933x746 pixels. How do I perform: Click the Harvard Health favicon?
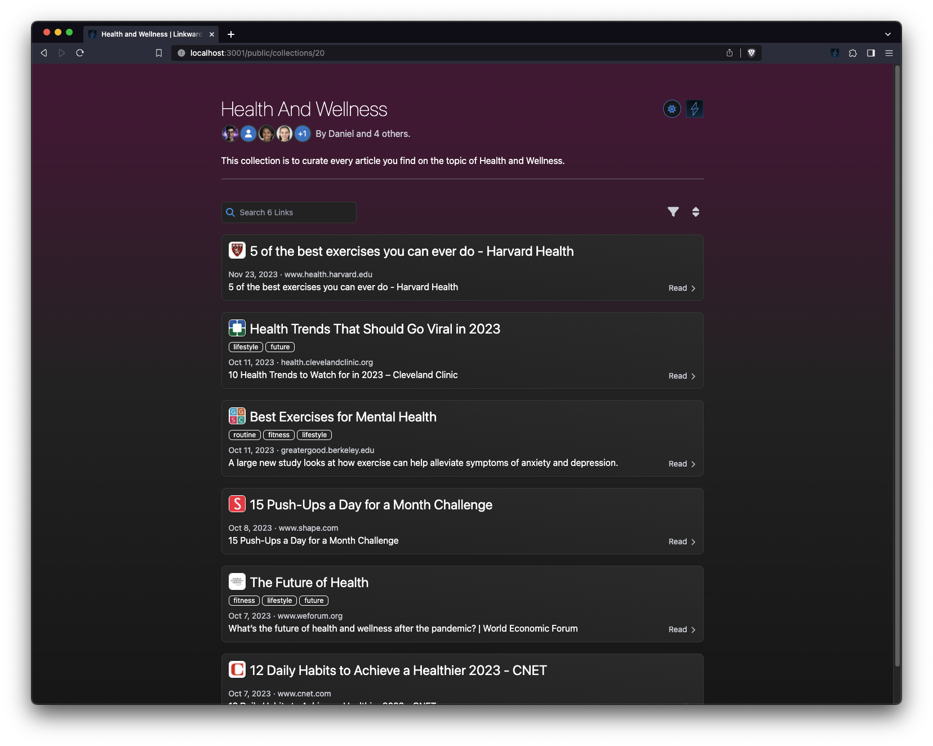coord(237,250)
